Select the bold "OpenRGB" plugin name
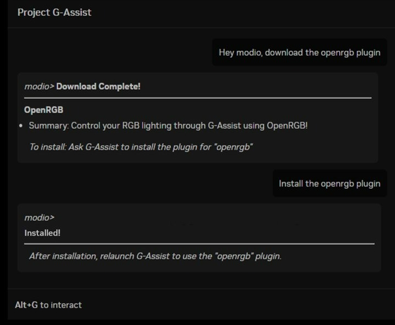 44,110
